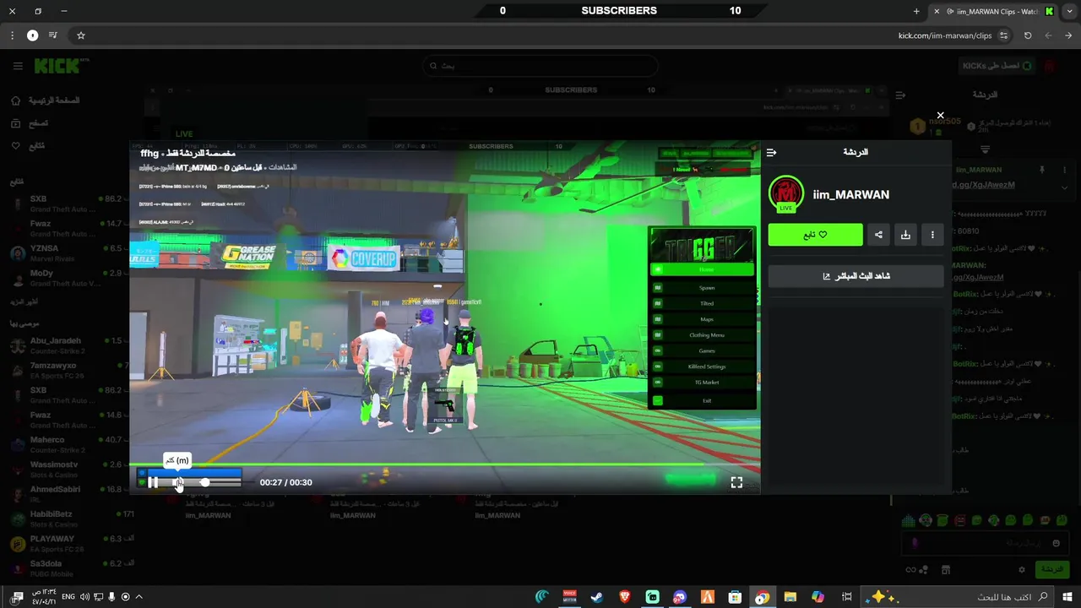Open chat settings gear

pyautogui.click(x=1021, y=570)
